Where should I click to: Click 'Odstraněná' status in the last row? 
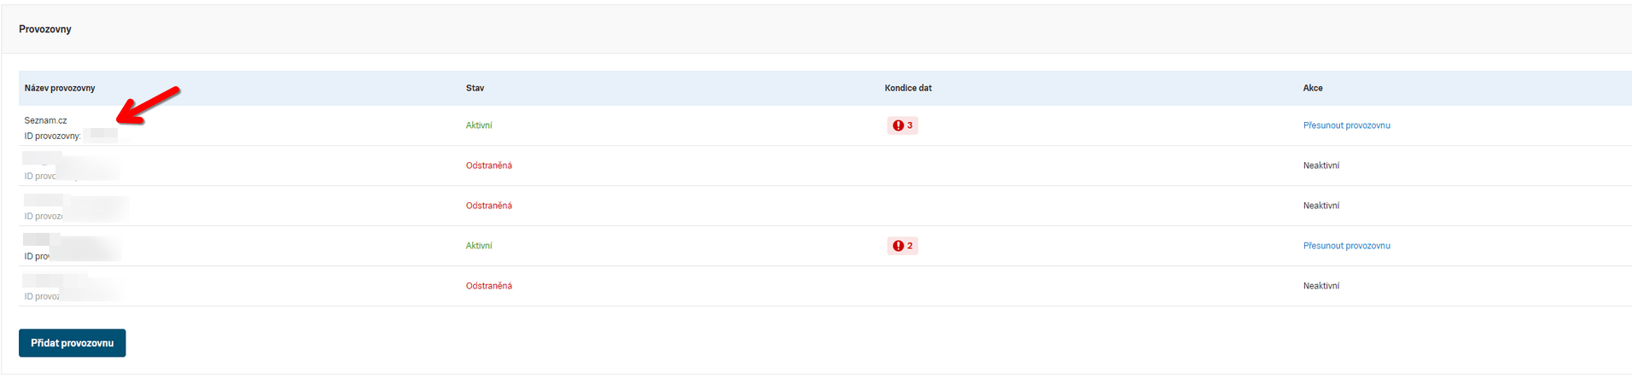(x=488, y=286)
